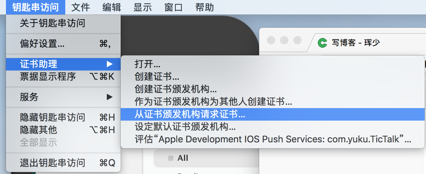This screenshot has width=426, height=174.
Task: Open the 帮助 menu
Action: click(x=204, y=7)
